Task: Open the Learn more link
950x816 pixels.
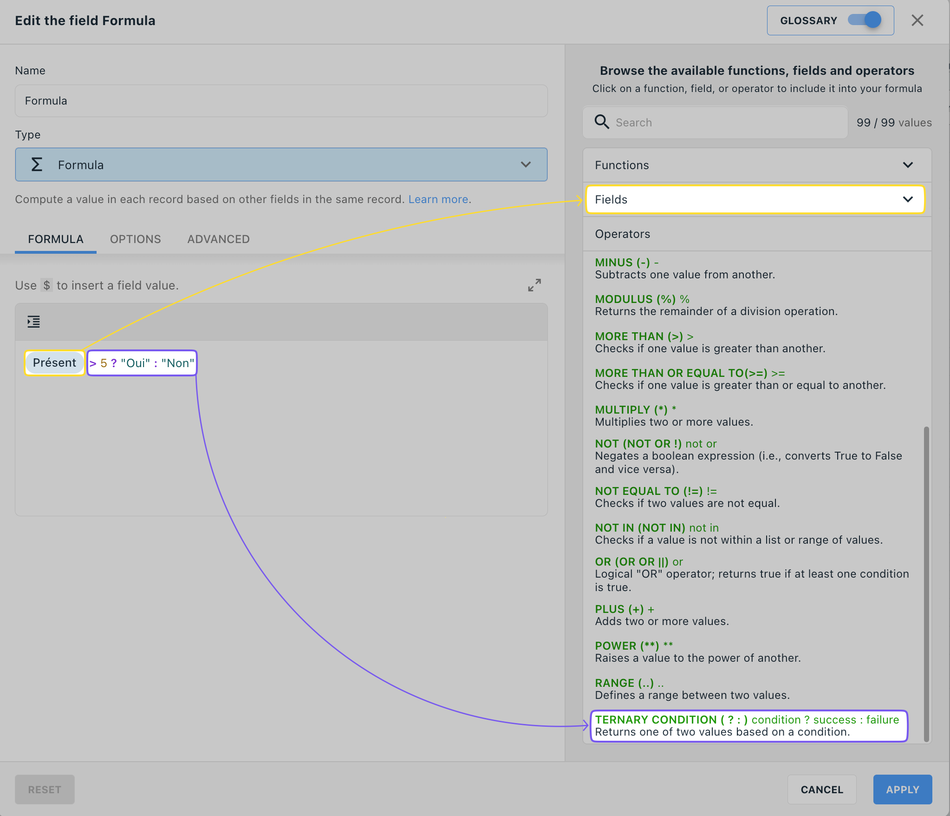Action: pos(437,199)
